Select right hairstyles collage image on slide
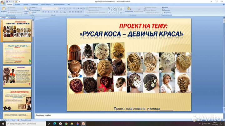The image size is (225, 126). point(159,72)
